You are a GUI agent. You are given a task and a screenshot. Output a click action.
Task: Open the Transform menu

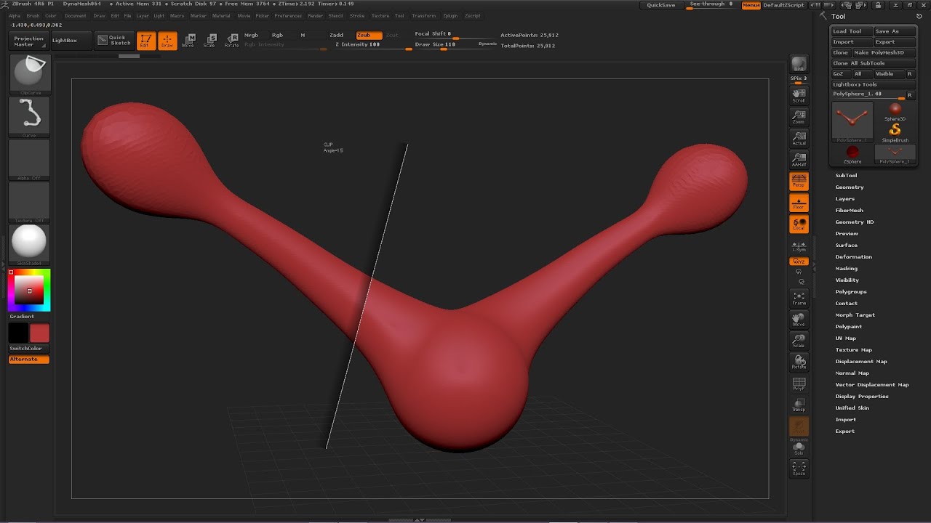(x=424, y=15)
